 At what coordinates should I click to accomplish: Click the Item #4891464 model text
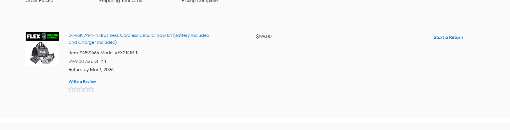click(x=84, y=53)
